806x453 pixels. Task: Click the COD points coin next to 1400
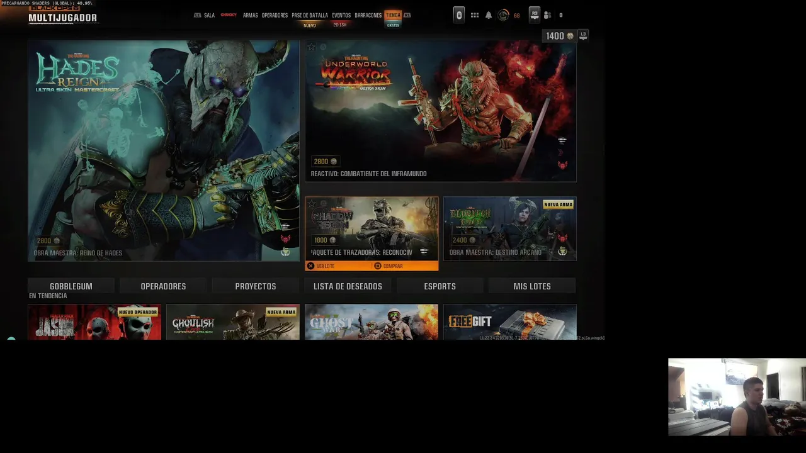[x=570, y=36]
